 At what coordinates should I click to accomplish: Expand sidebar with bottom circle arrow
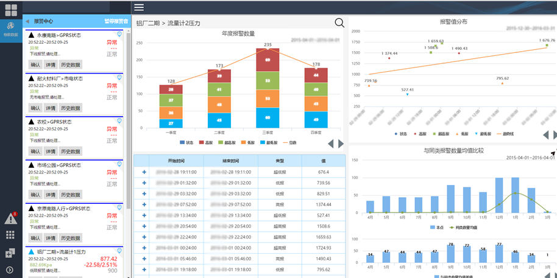[10, 269]
